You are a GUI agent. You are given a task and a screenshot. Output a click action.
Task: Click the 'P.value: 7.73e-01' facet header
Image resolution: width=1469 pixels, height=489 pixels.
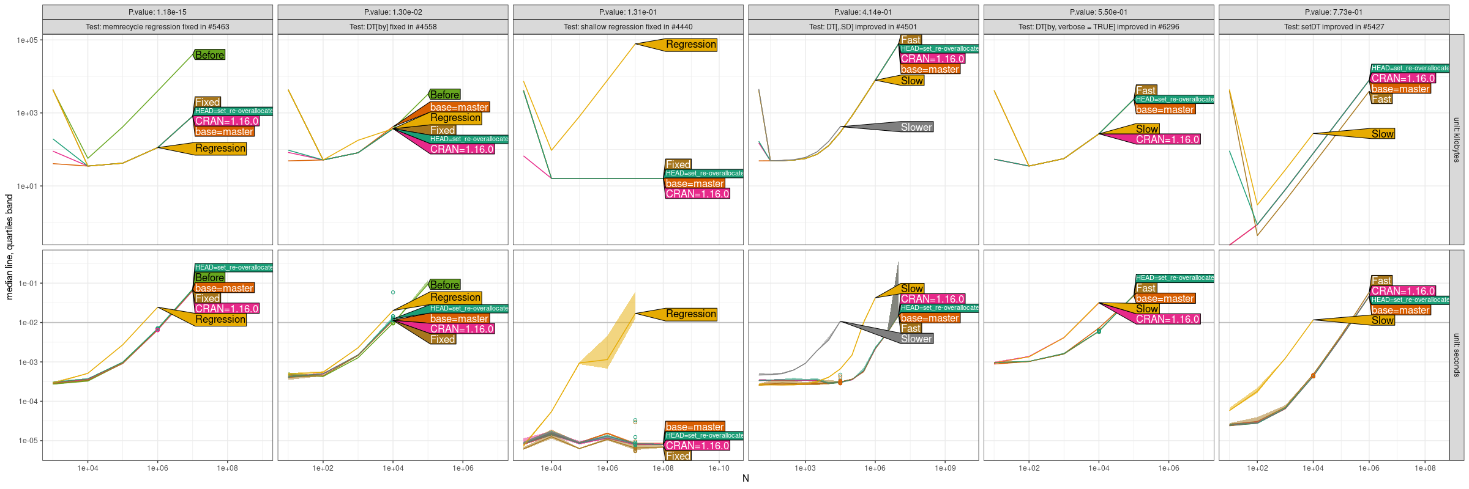pos(1334,12)
